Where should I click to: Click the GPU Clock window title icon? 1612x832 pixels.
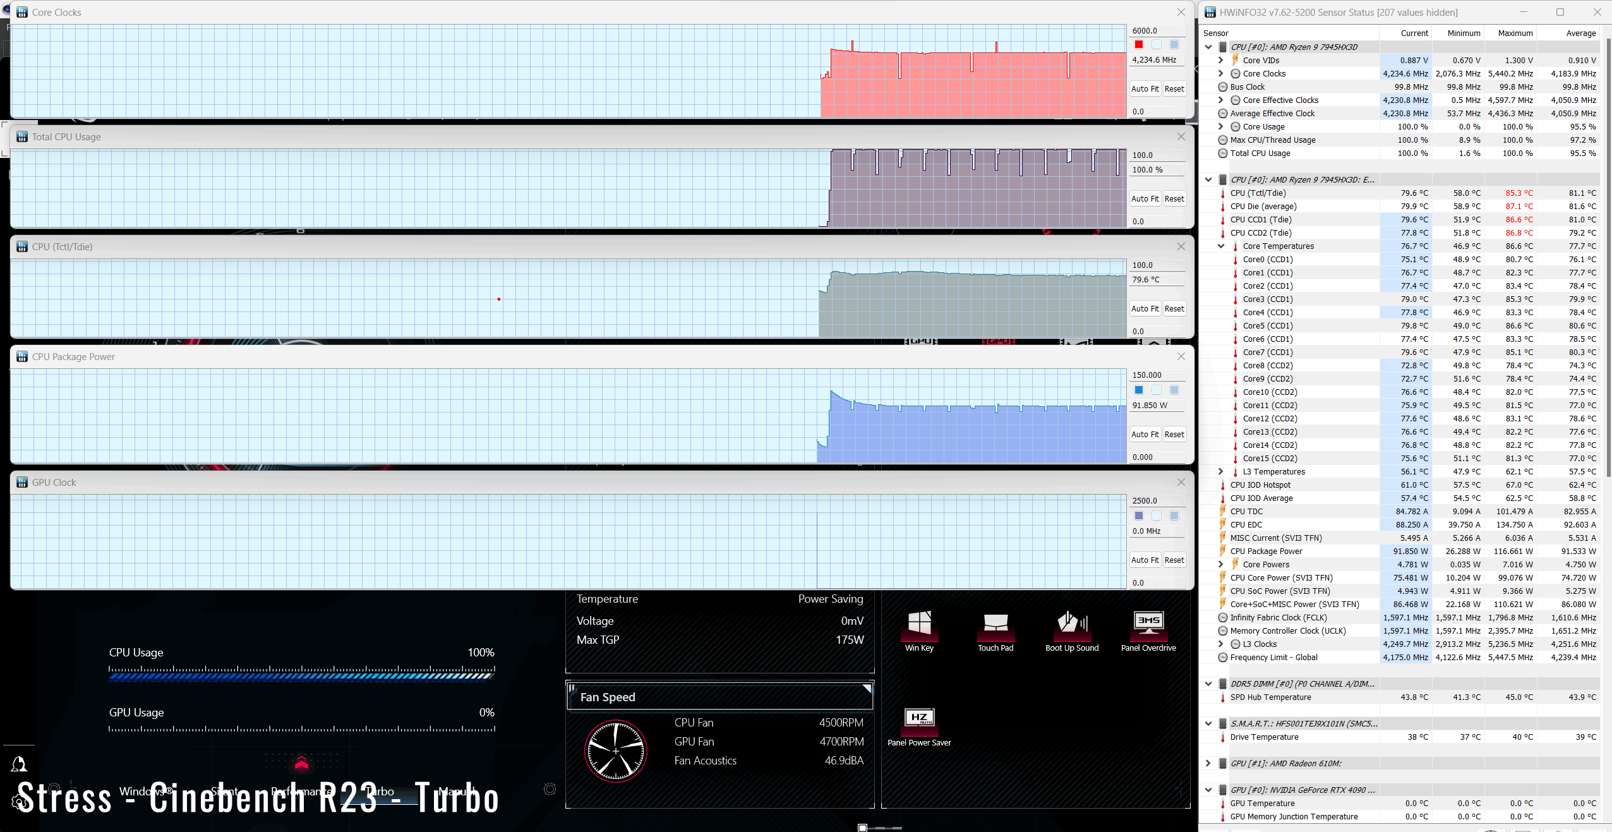(x=22, y=482)
